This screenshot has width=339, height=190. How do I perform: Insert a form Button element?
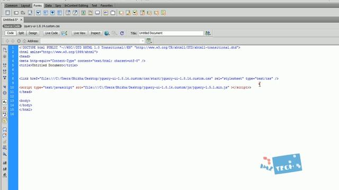pos(97,13)
